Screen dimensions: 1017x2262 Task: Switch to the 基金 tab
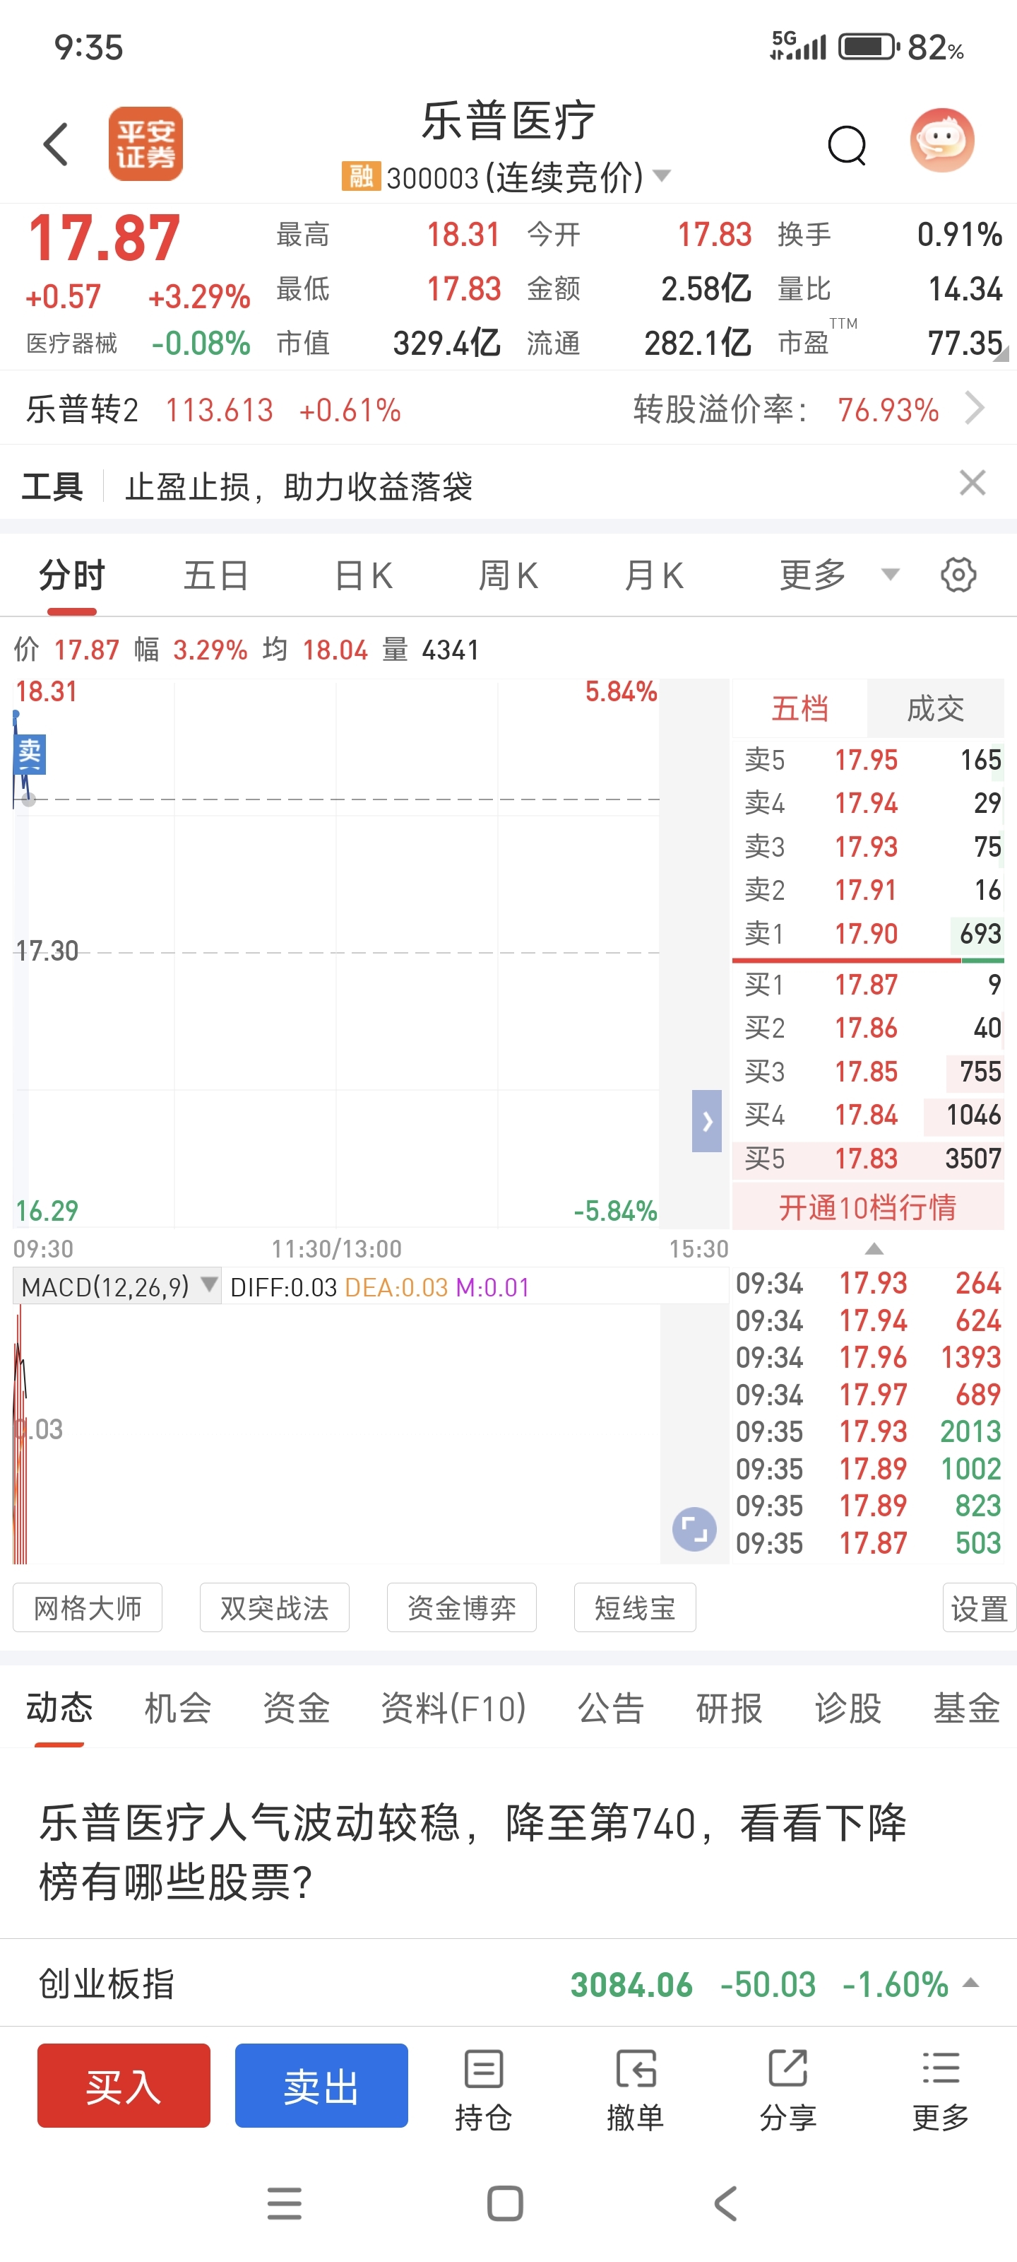966,1708
